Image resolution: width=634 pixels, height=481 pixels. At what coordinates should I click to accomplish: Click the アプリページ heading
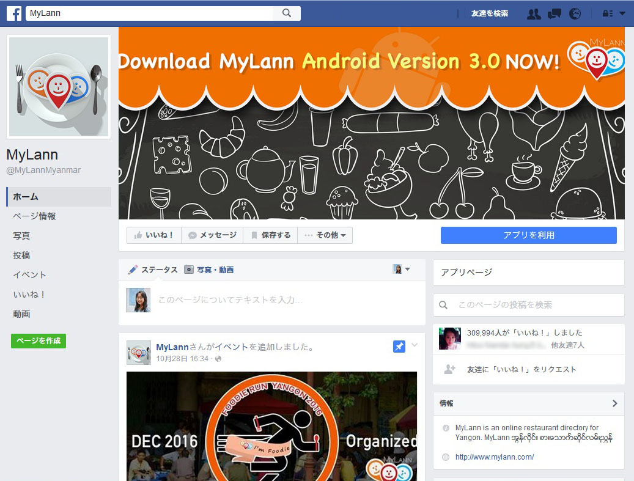click(x=466, y=272)
